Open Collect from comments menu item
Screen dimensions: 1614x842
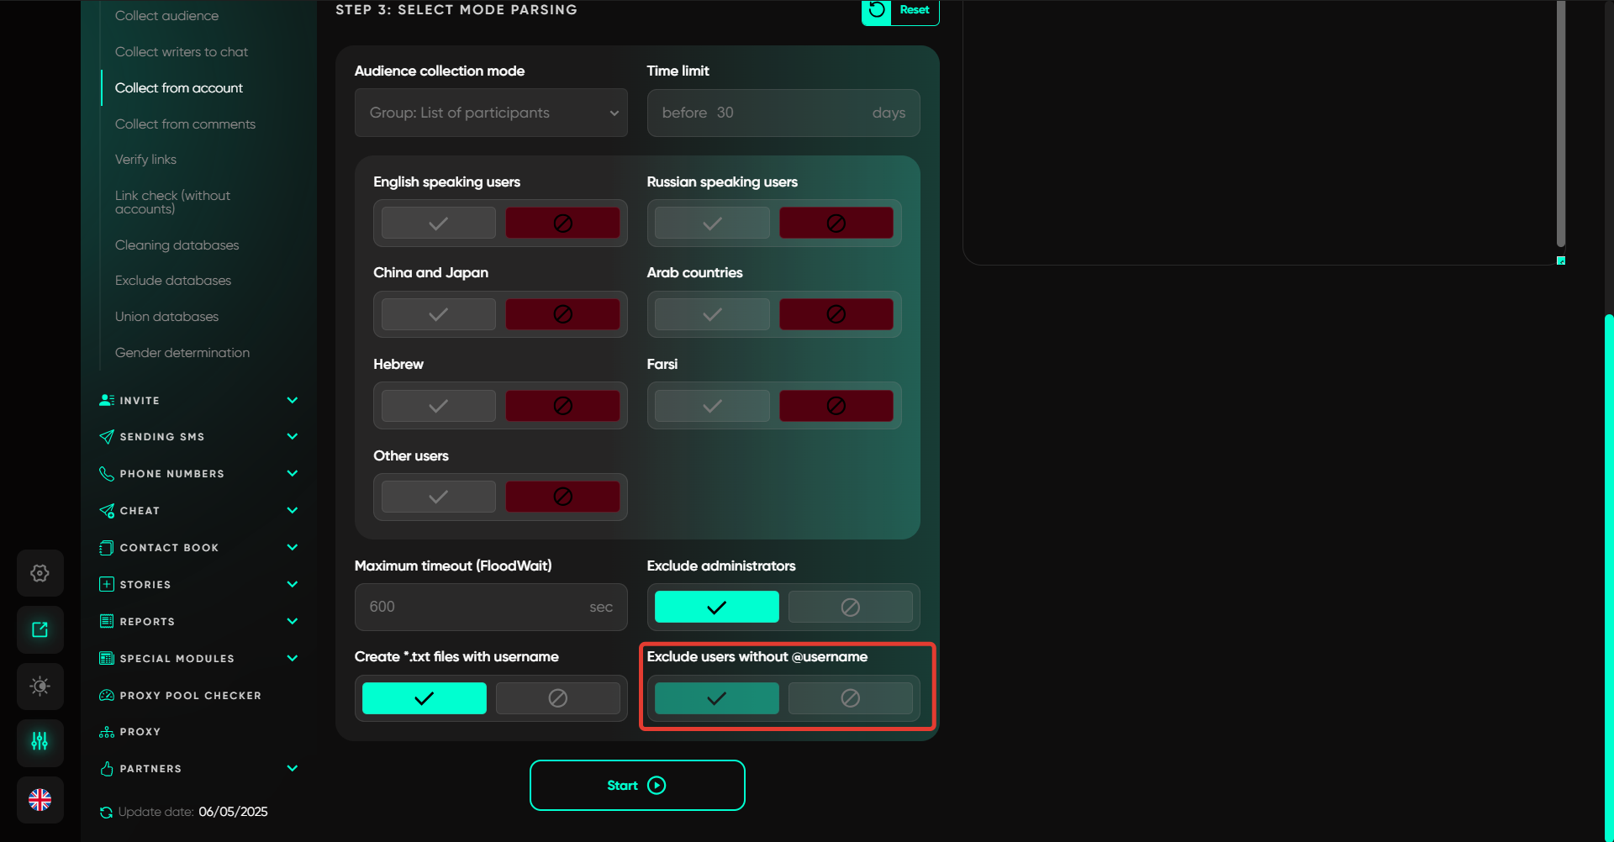click(185, 124)
